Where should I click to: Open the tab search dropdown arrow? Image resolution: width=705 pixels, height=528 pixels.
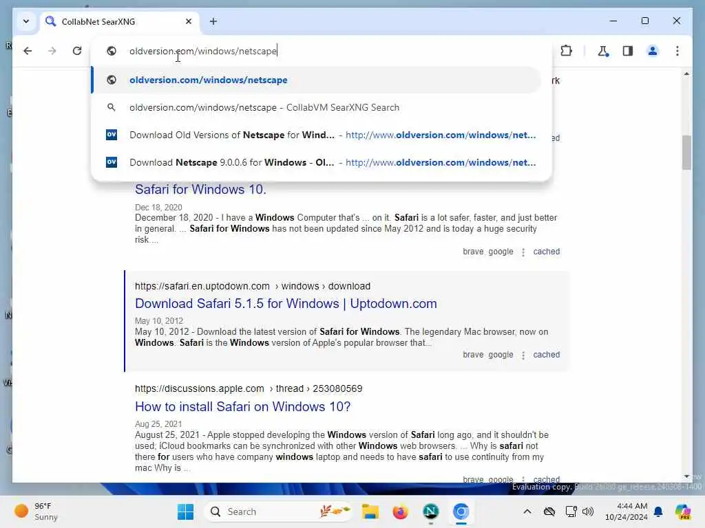[26, 21]
